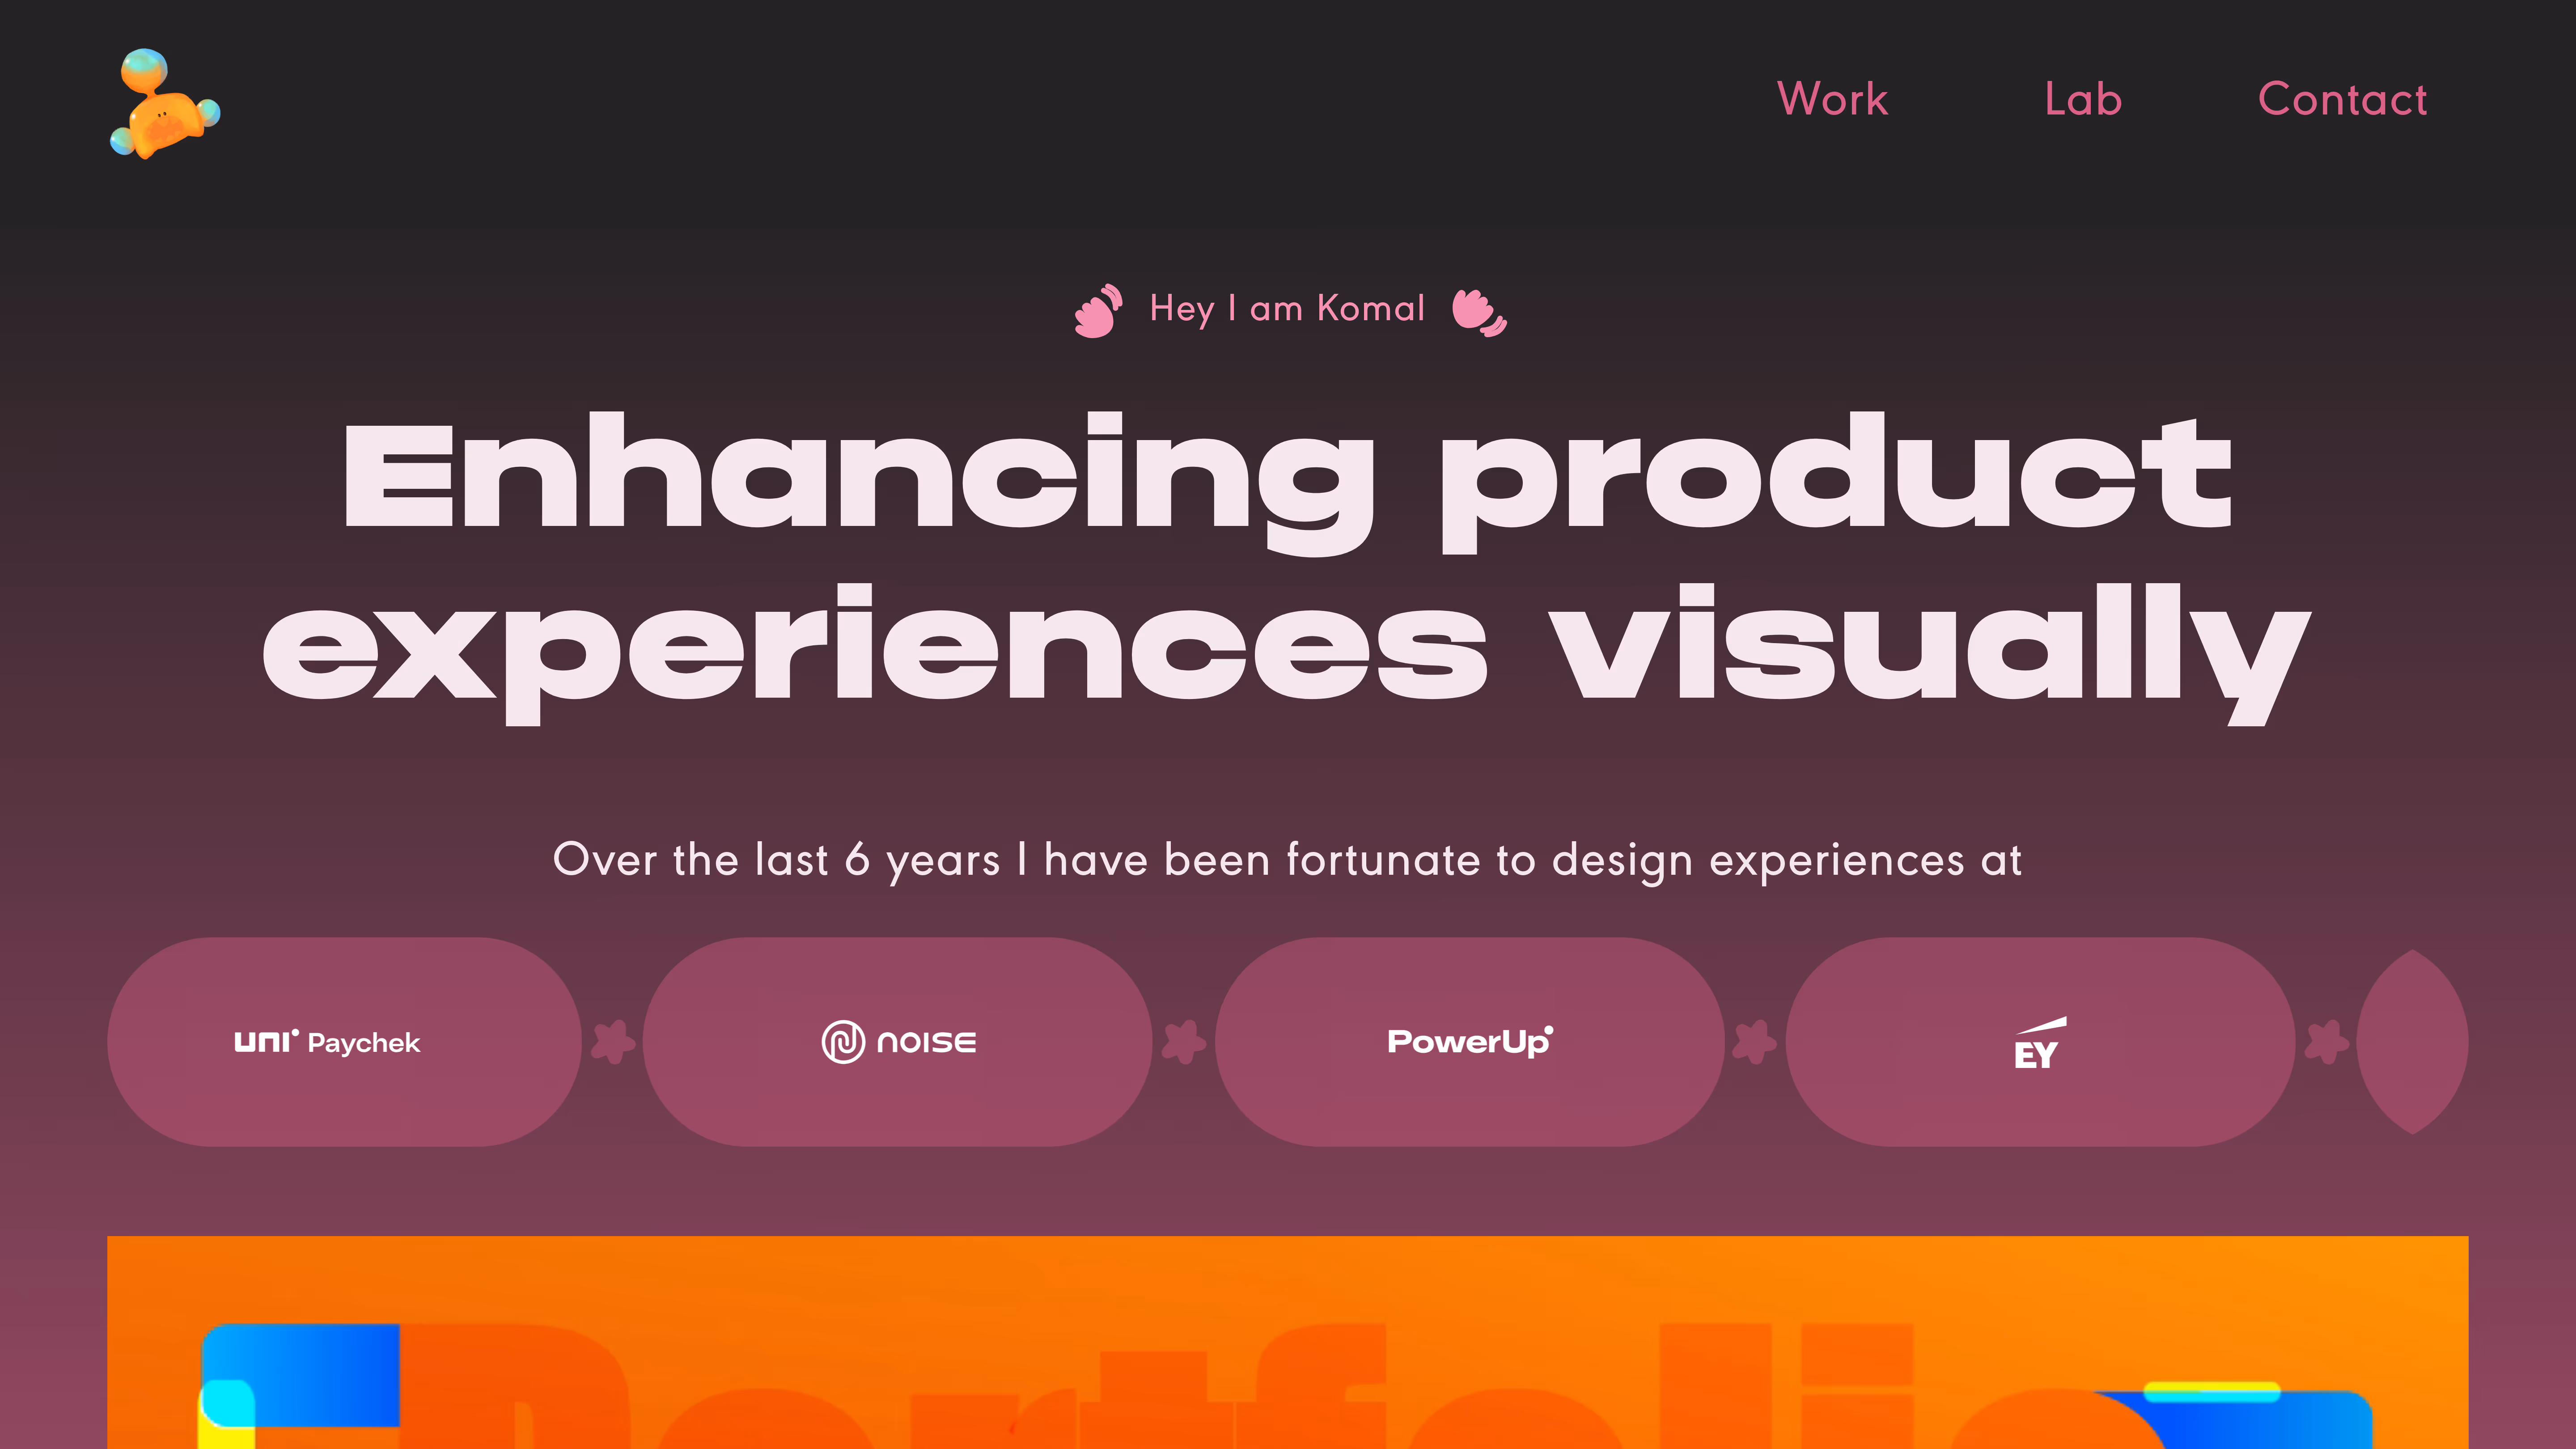Click left waving hand emoji icon
Image resolution: width=2576 pixels, height=1449 pixels.
(1098, 311)
